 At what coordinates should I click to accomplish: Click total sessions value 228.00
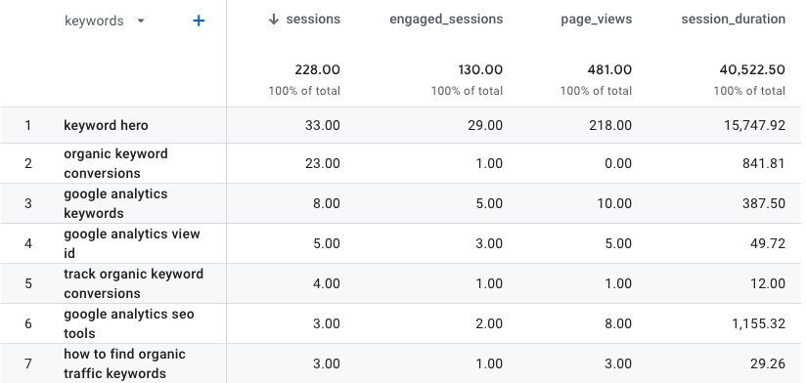(317, 69)
